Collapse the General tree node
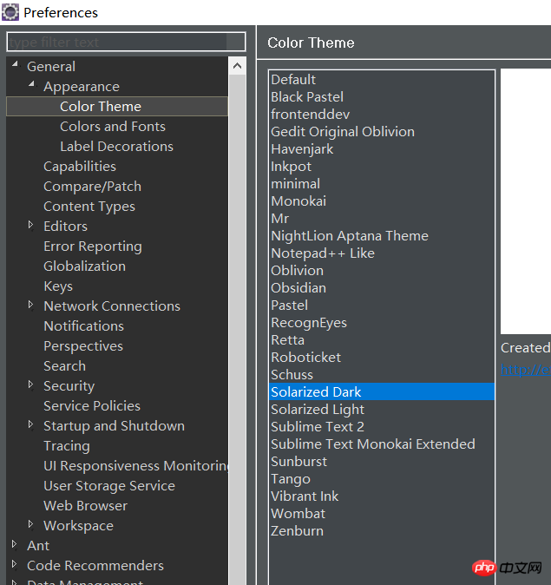Viewport: 551px width, 585px height. click(15, 65)
